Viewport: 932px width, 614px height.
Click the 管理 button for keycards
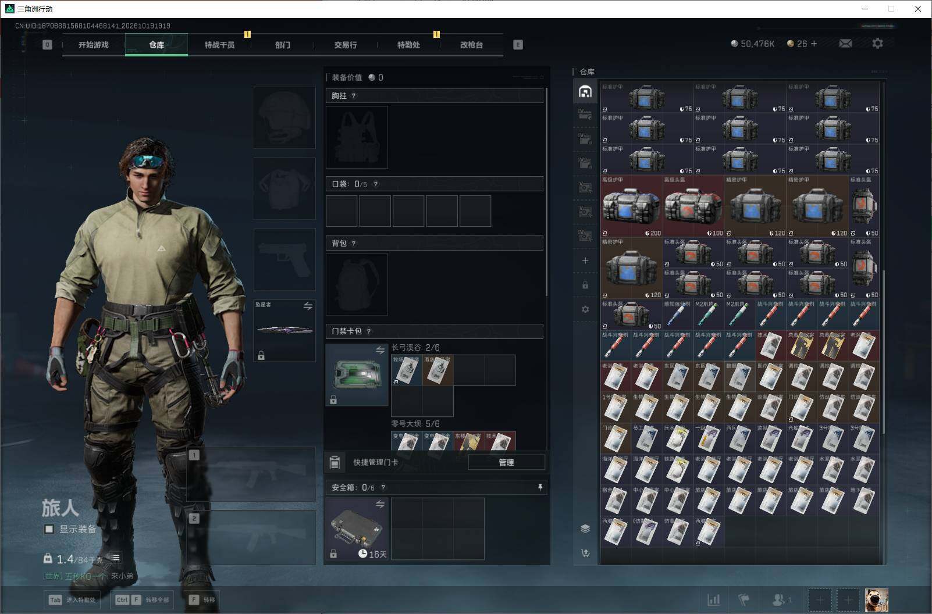coord(506,462)
